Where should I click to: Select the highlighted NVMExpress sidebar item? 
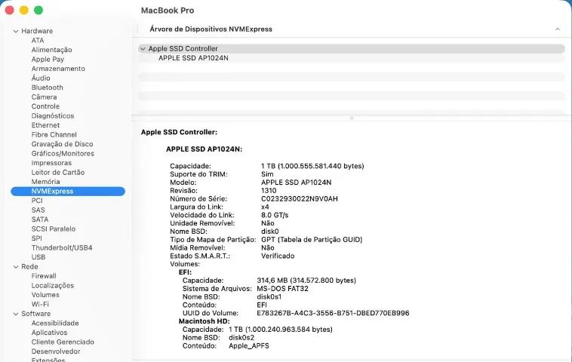[68, 192]
